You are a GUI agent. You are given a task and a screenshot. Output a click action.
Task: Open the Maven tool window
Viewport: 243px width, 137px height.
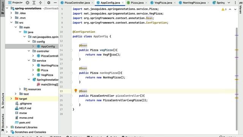pyautogui.click(x=240, y=8)
